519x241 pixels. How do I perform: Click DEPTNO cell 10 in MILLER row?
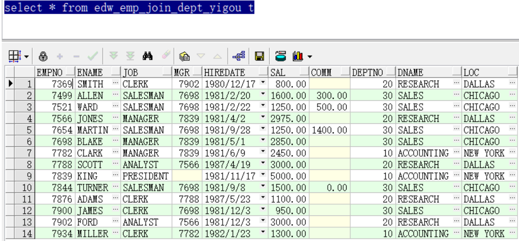pos(373,233)
